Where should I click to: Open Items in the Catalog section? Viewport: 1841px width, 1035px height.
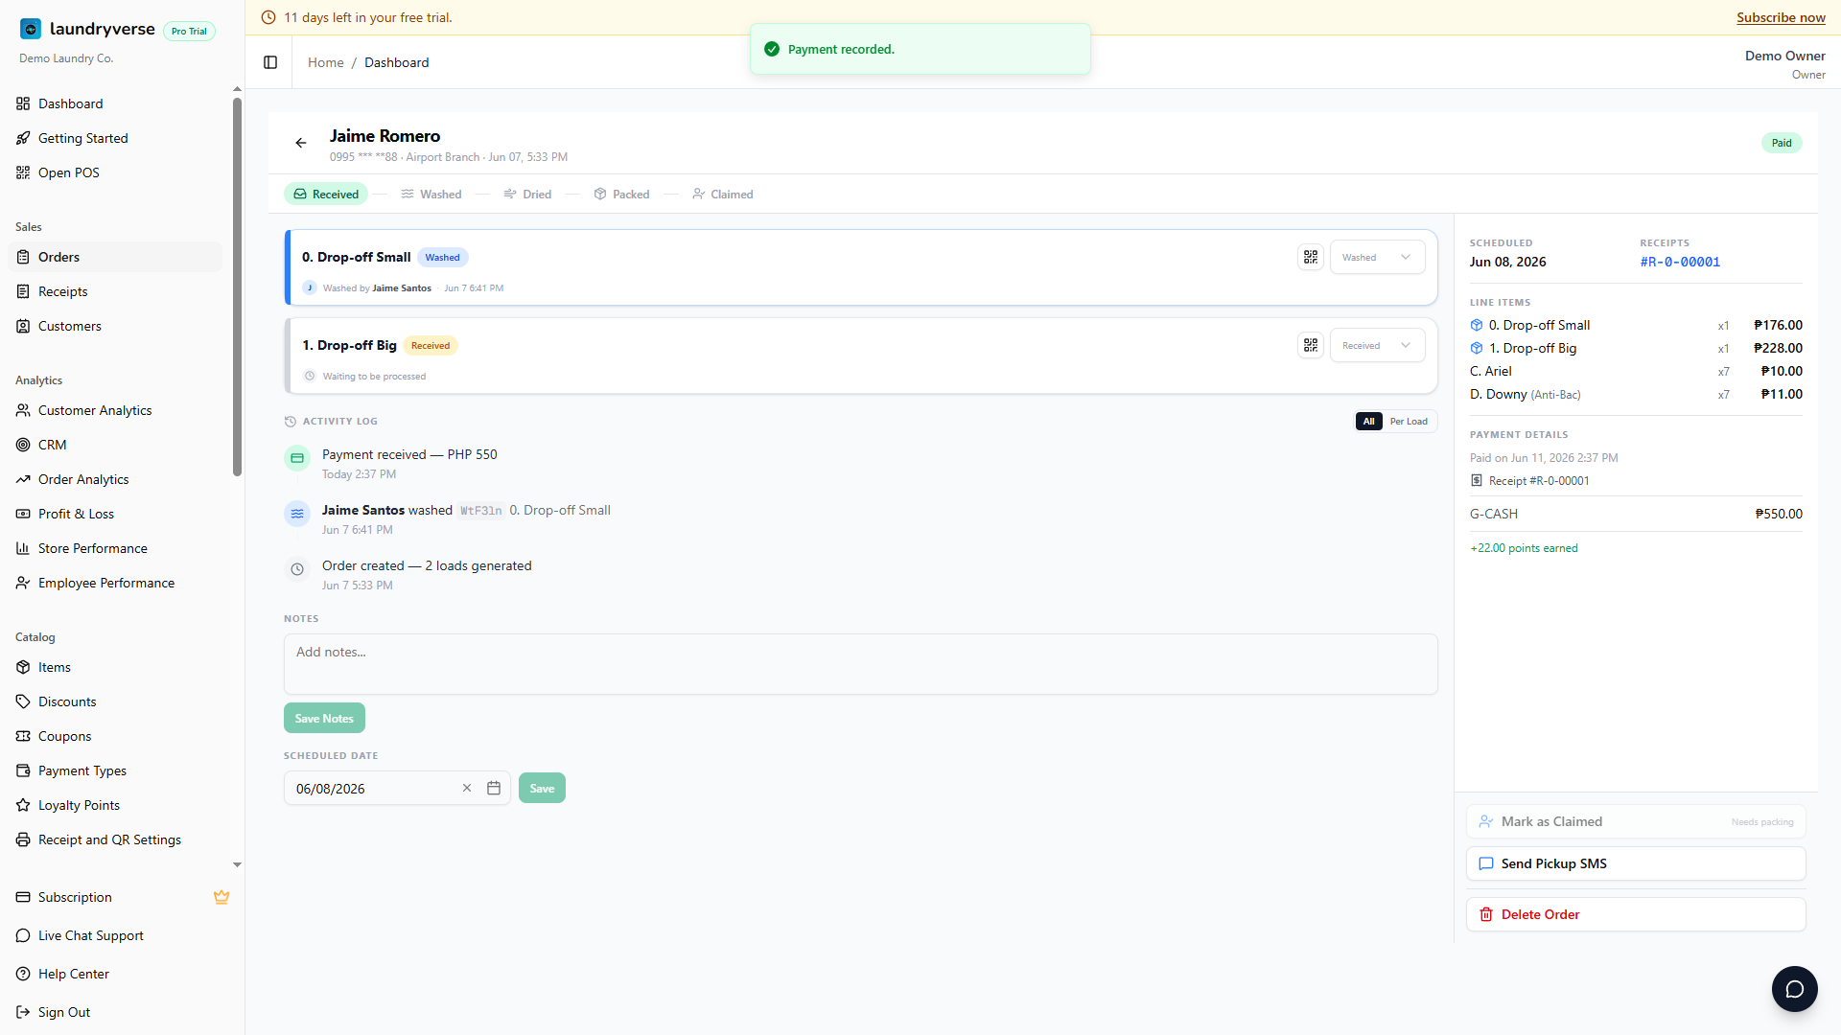click(115, 667)
